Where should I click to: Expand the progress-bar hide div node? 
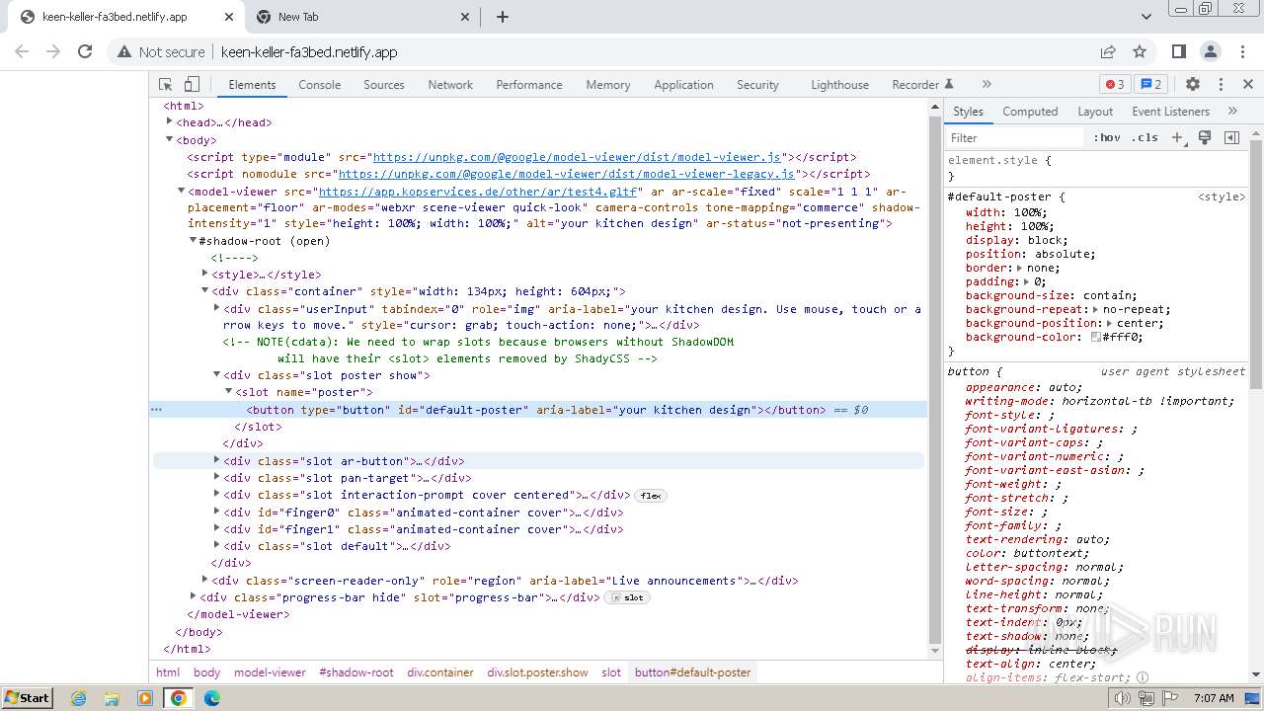(194, 596)
